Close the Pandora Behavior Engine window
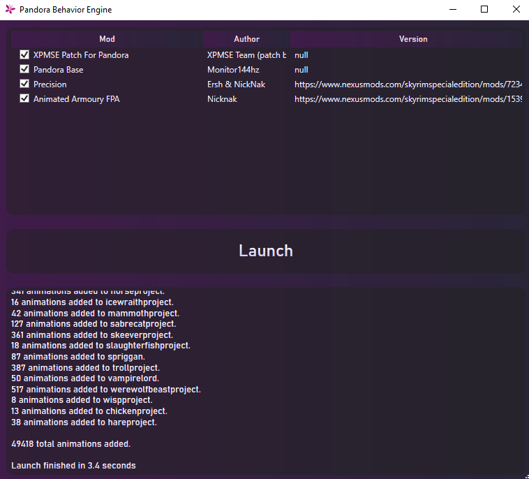The height and width of the screenshot is (479, 529). pos(515,10)
